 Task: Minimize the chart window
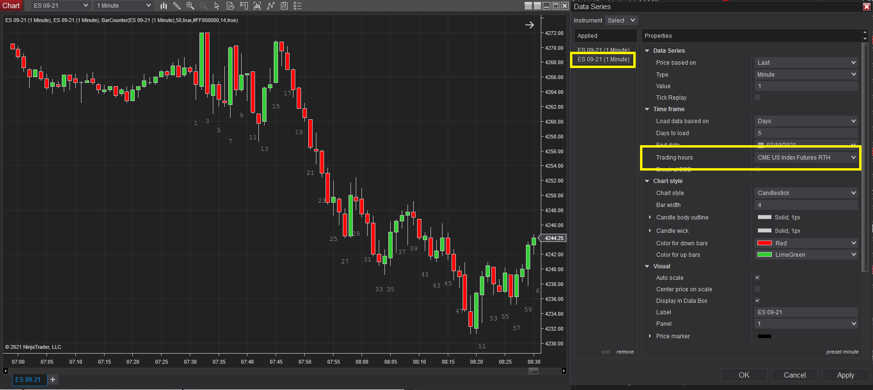point(547,6)
